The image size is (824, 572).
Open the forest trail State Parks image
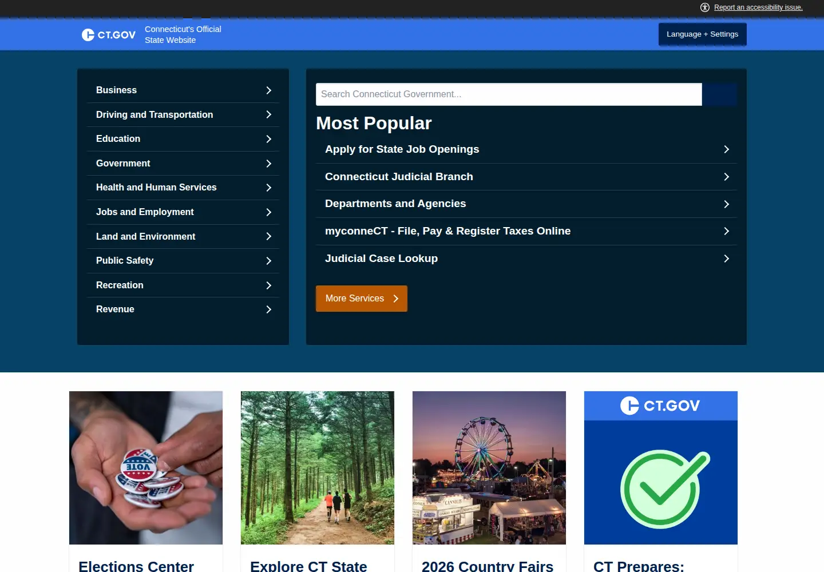coord(318,468)
